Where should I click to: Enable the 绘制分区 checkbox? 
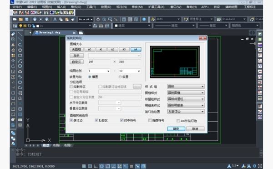pos(71,87)
